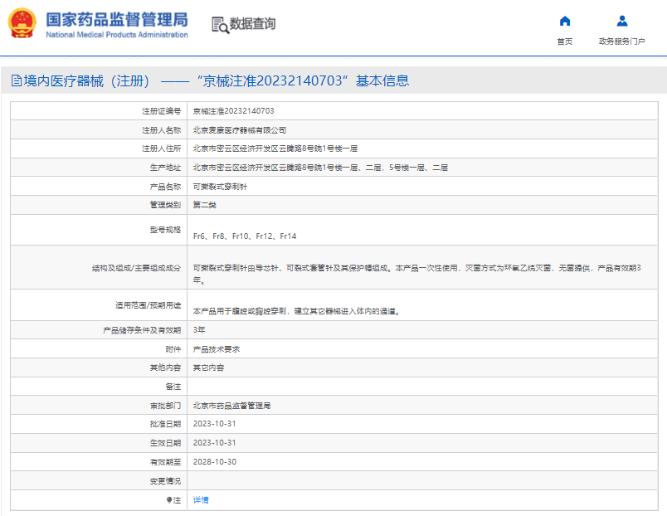Click the 国家药品监督管理局 title
The width and height of the screenshot is (667, 516).
click(x=117, y=20)
